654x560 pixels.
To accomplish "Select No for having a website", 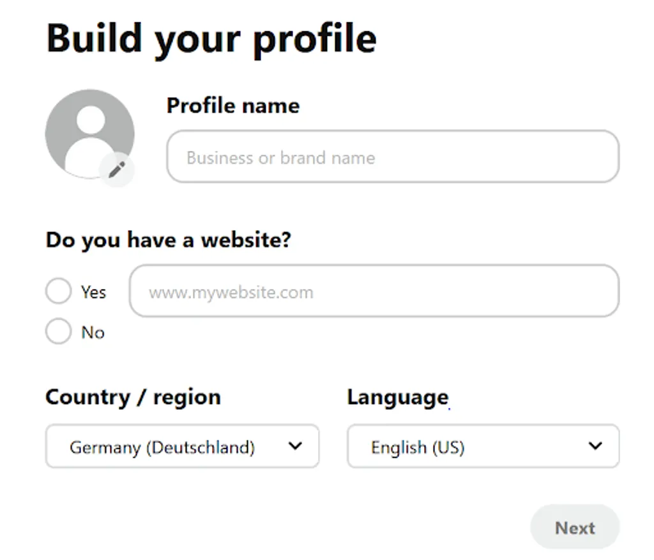I will [x=58, y=332].
